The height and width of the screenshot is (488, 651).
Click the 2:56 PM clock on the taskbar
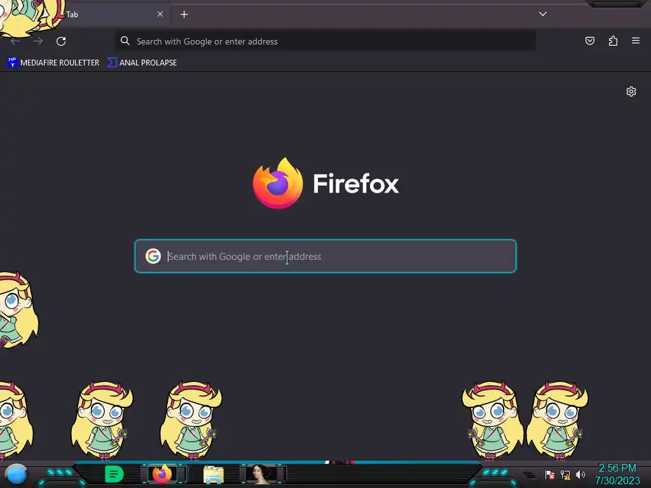pos(617,468)
